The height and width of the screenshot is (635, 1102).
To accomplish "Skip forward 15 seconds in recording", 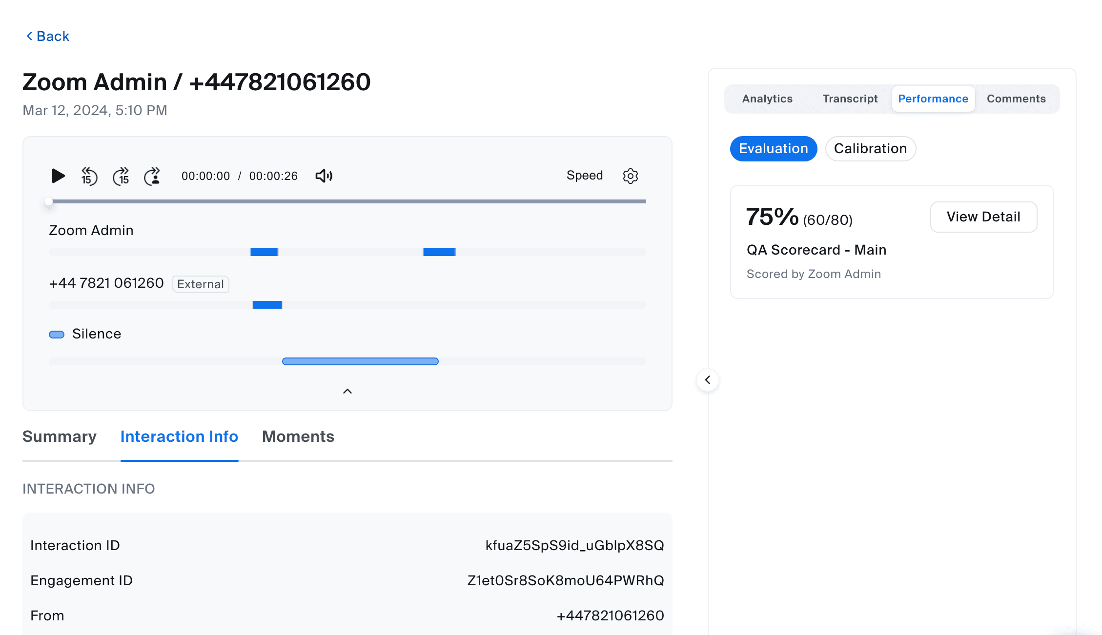I will pyautogui.click(x=121, y=176).
